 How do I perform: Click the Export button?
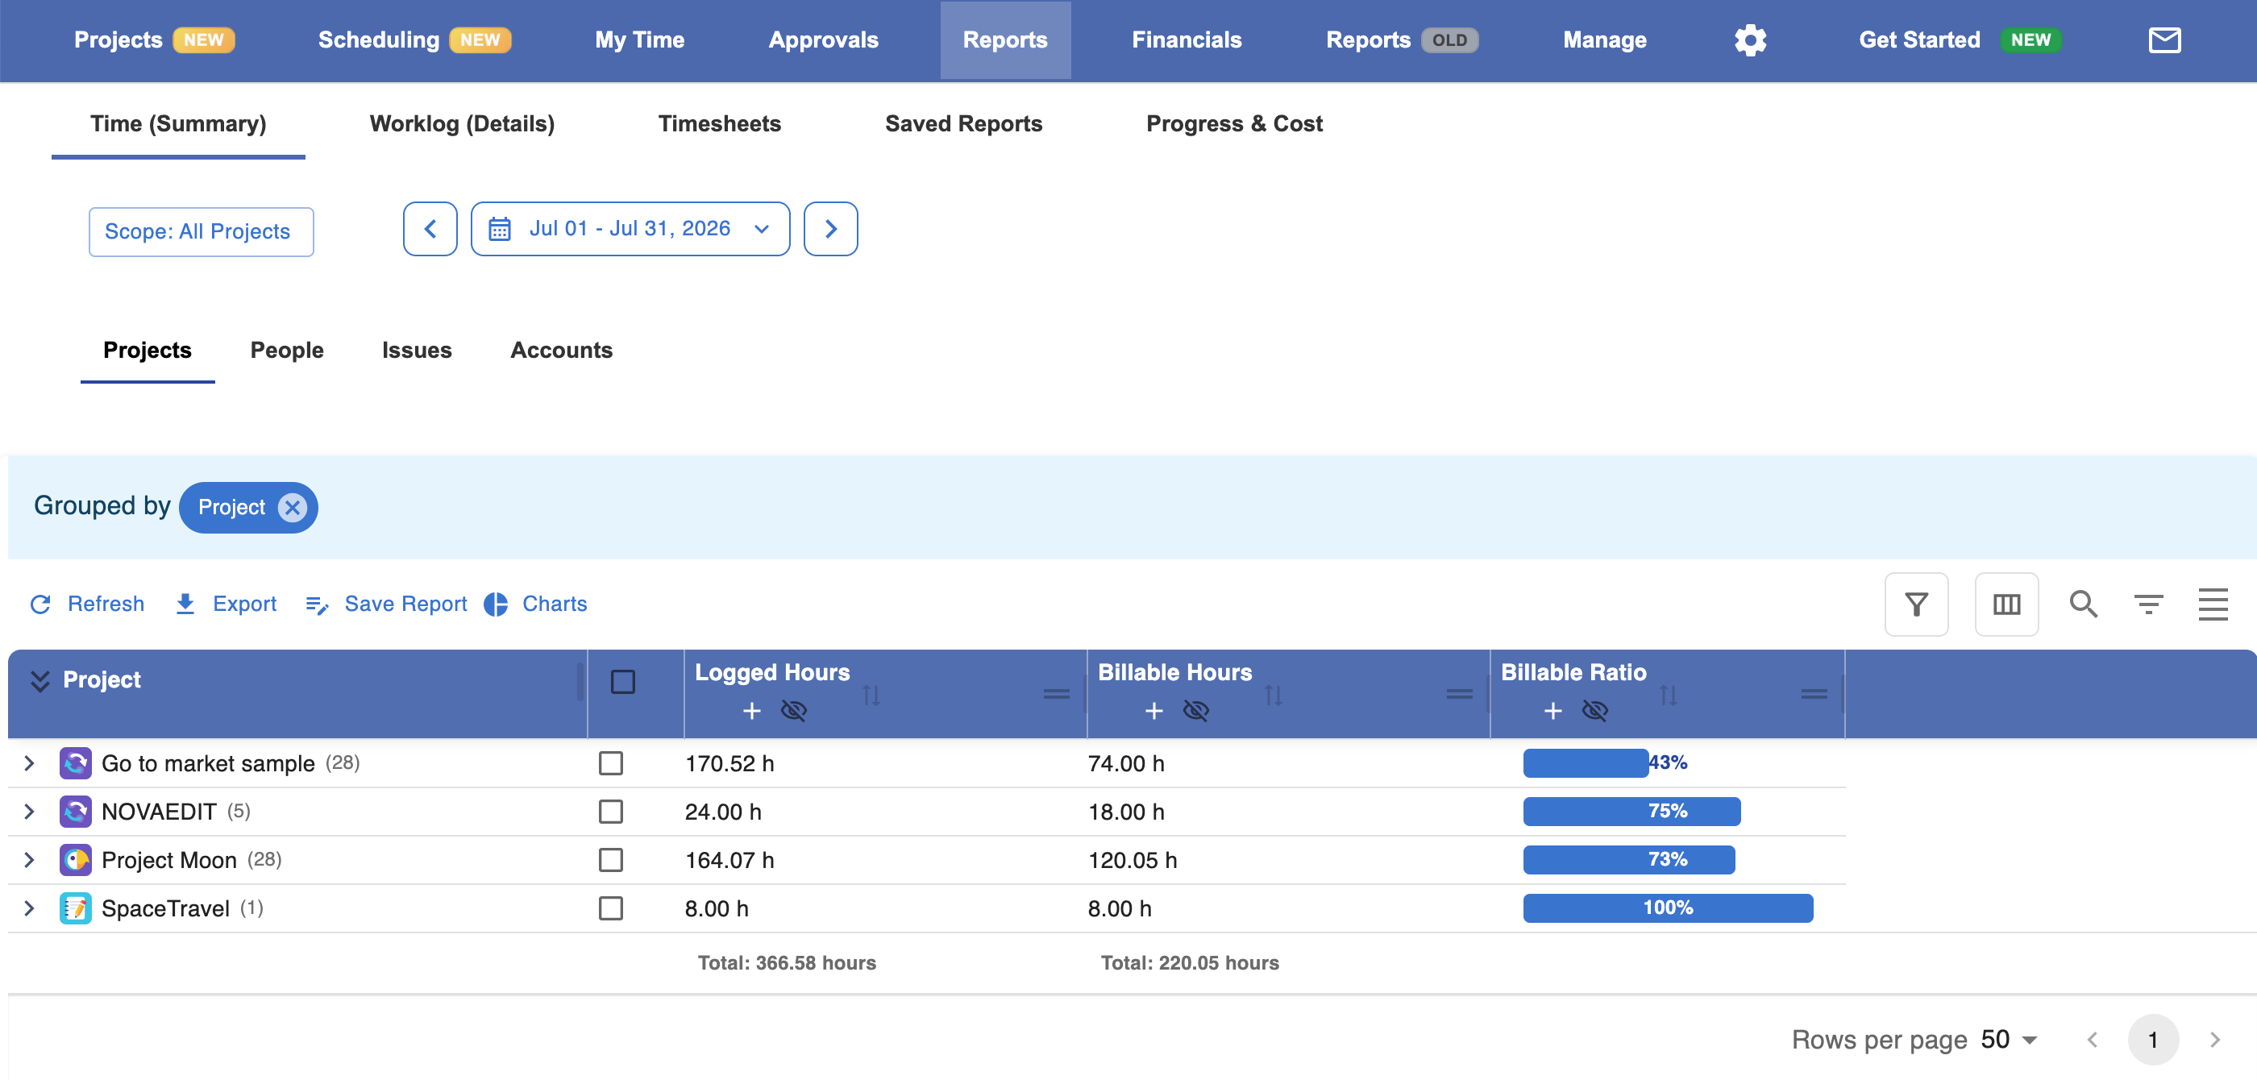(x=226, y=604)
